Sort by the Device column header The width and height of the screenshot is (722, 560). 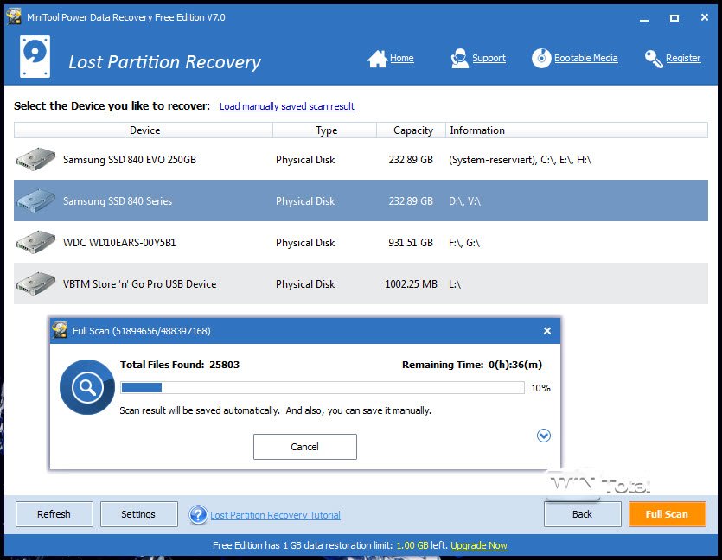pos(144,130)
